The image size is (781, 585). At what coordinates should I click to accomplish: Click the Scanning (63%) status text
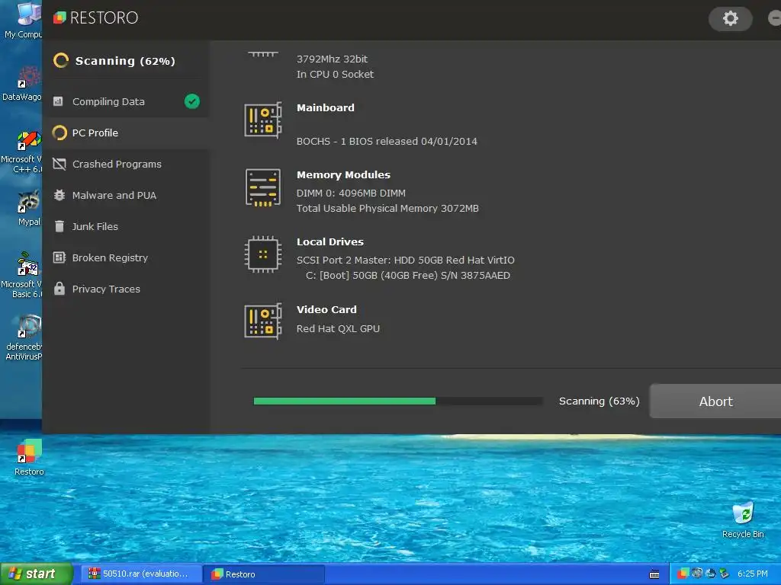point(599,401)
